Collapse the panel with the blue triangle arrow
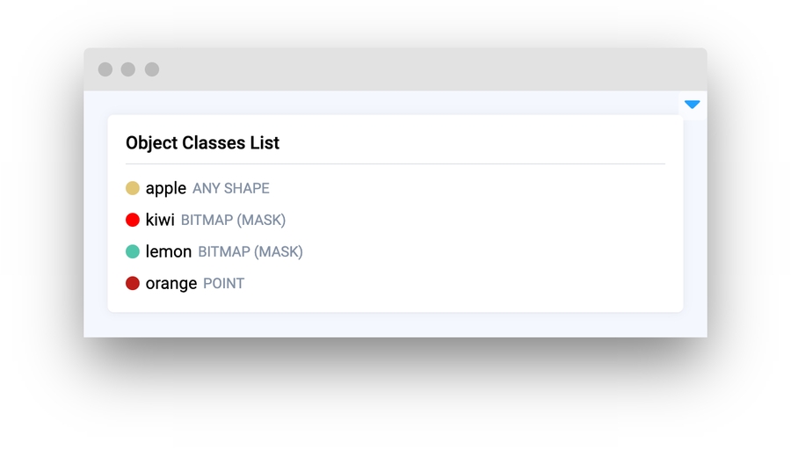 pyautogui.click(x=693, y=105)
